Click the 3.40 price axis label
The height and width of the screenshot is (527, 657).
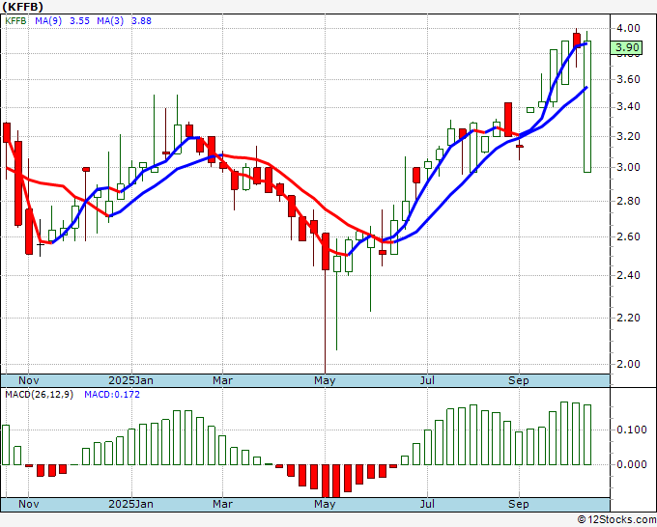point(628,106)
